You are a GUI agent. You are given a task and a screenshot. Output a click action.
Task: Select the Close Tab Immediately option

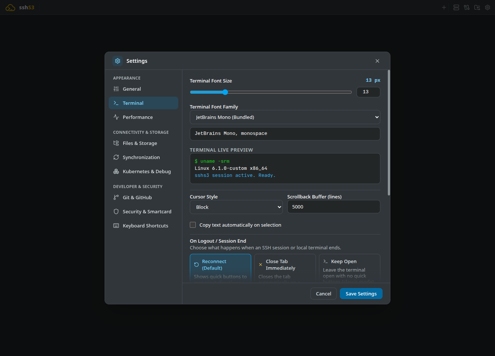click(x=285, y=268)
